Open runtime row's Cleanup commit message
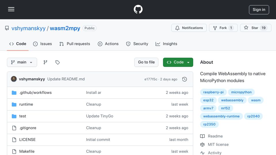This screenshot has width=276, height=155. (94, 104)
